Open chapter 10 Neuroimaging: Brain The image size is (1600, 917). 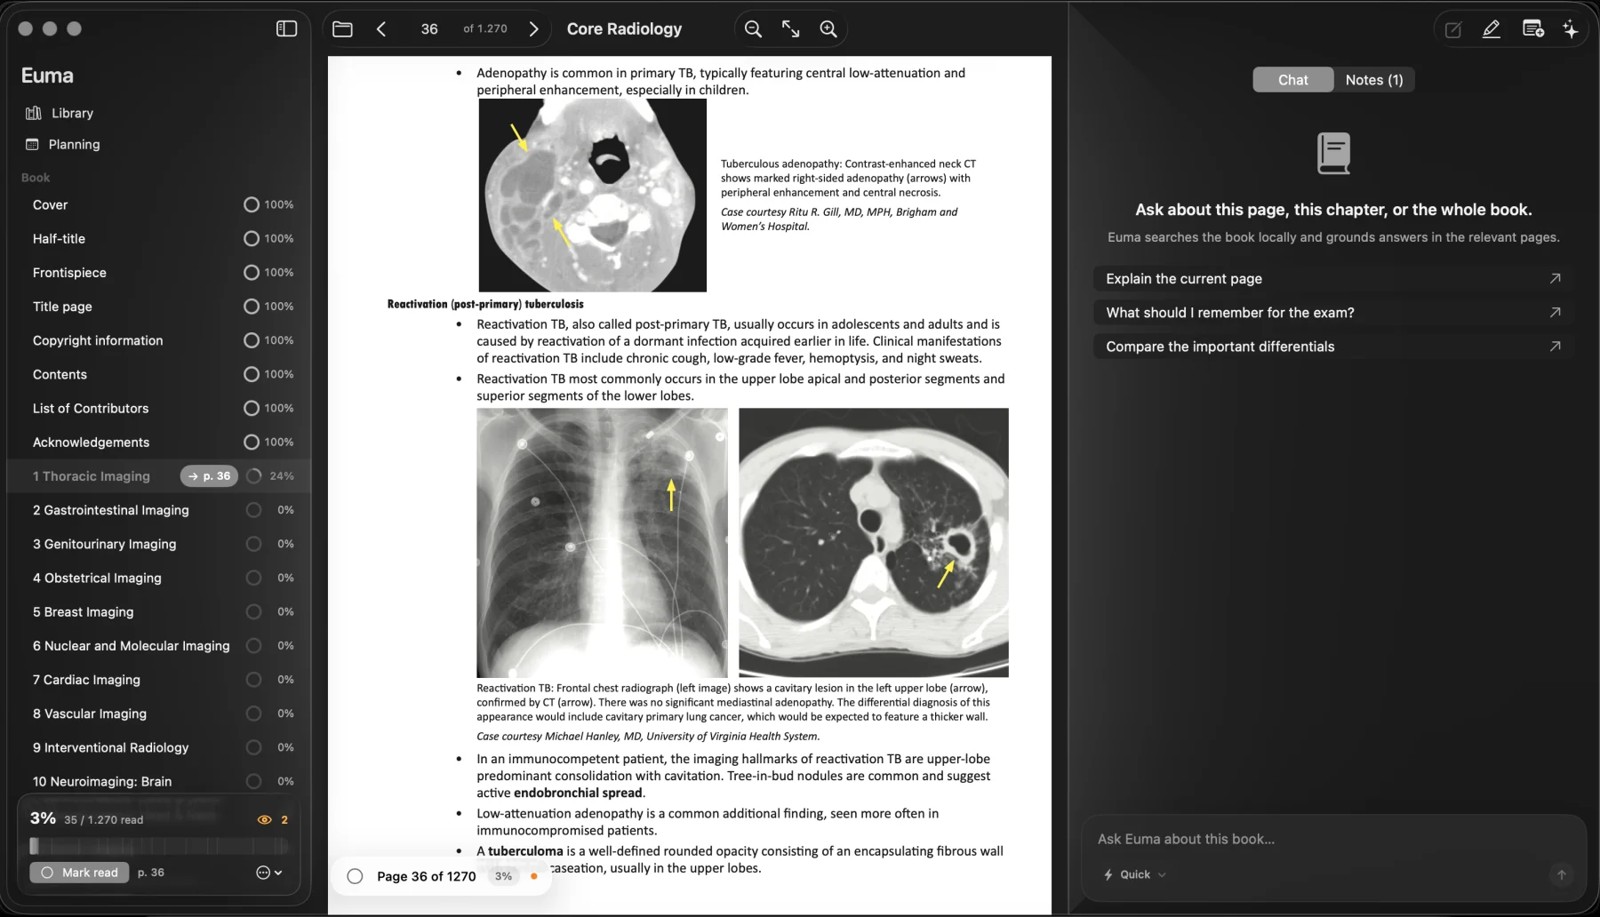102,782
